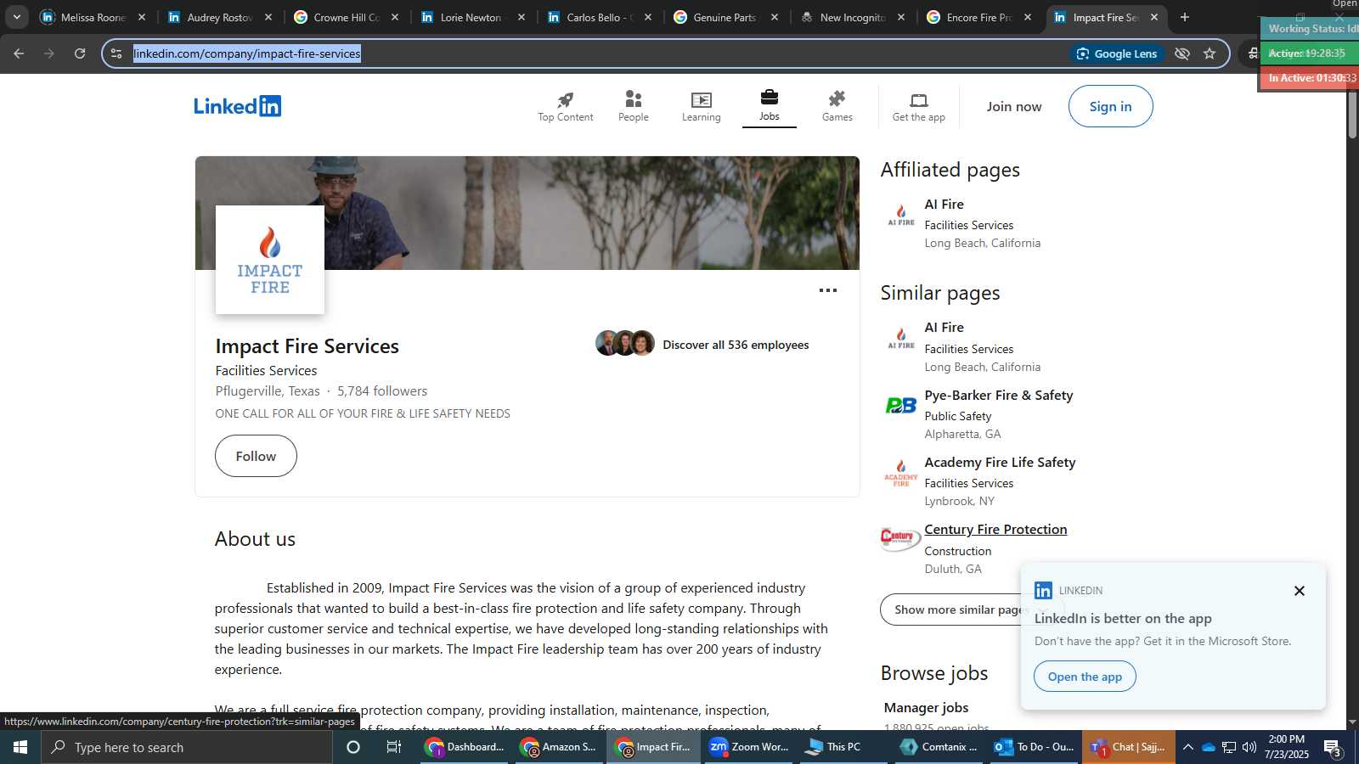This screenshot has width=1359, height=764.
Task: Open the Learning navigation item
Action: (702, 107)
